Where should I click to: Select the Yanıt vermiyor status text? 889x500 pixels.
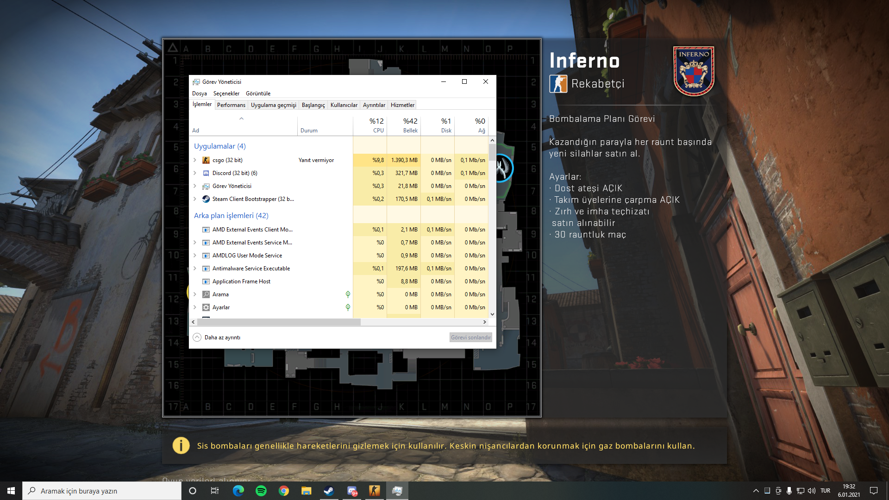click(x=316, y=160)
